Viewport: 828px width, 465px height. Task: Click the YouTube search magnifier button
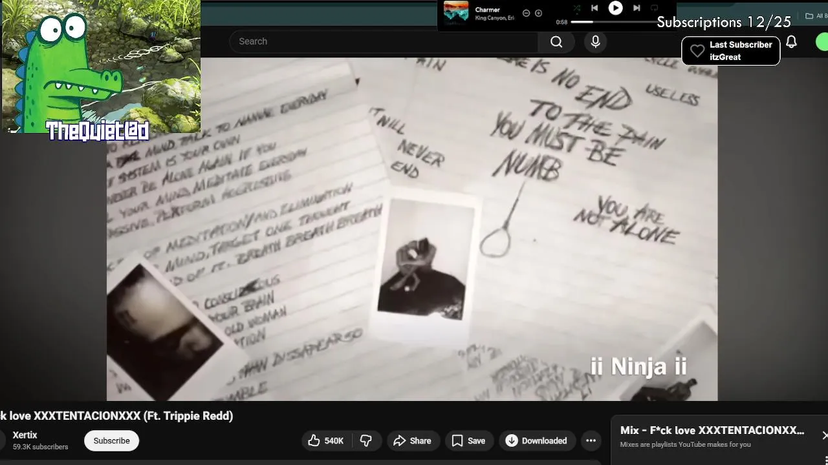[x=556, y=41]
